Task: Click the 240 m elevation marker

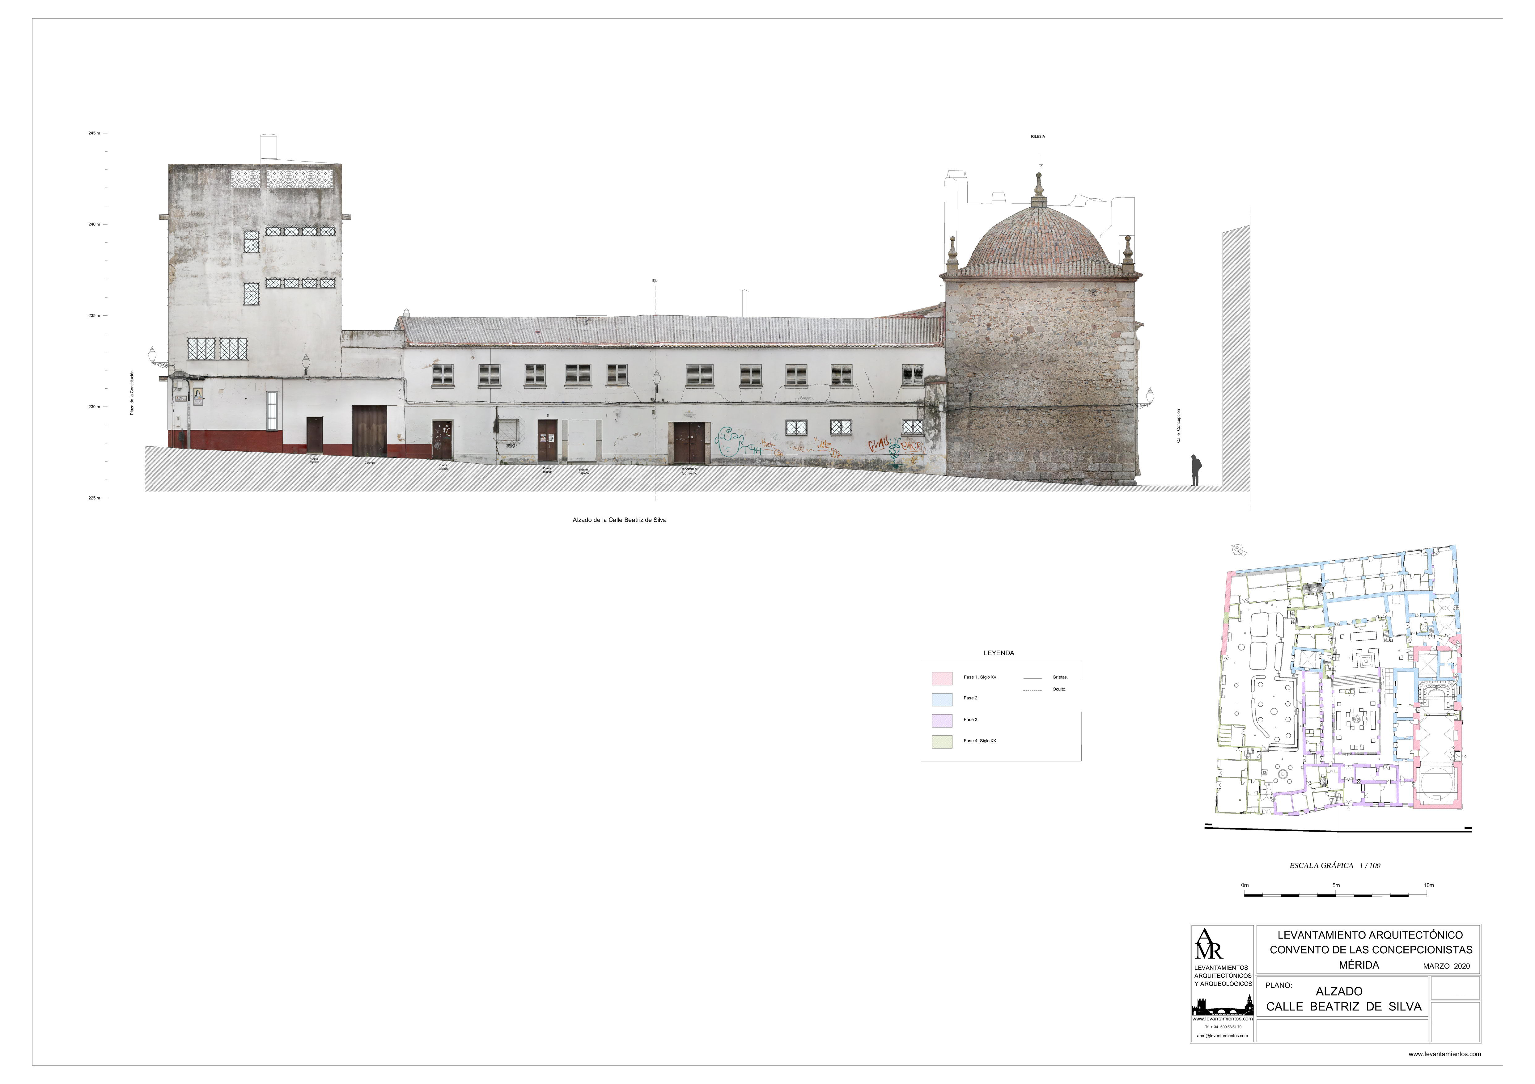Action: pos(94,225)
